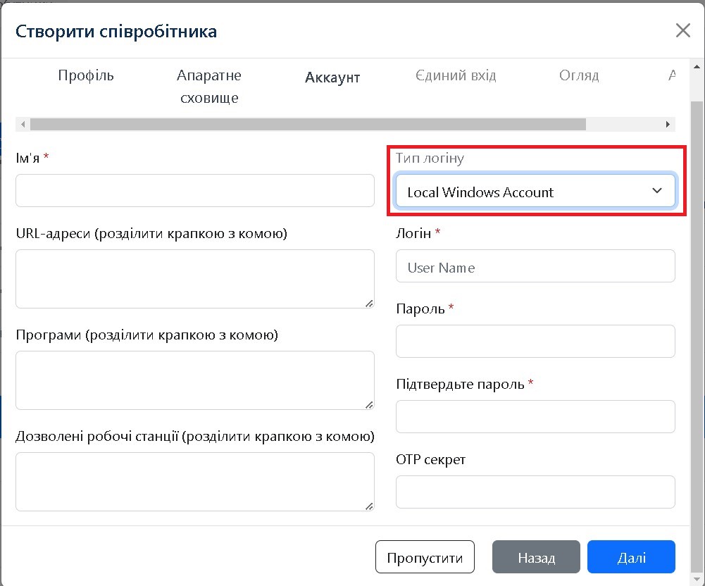The image size is (705, 586).
Task: Focus the Дозволені робочі станції text area
Action: pyautogui.click(x=194, y=481)
